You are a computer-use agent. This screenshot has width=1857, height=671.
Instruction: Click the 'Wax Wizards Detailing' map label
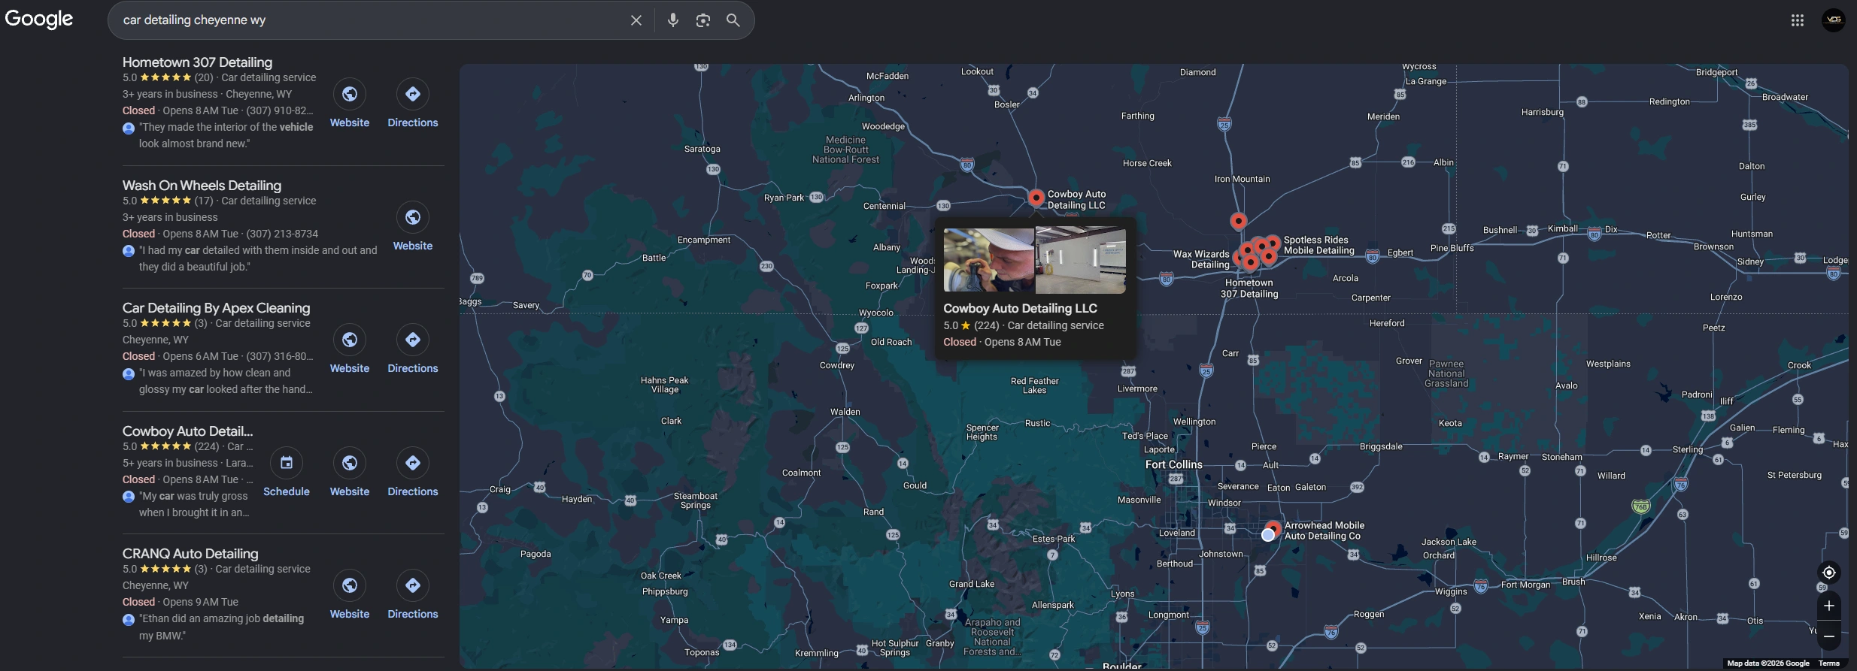(x=1201, y=259)
